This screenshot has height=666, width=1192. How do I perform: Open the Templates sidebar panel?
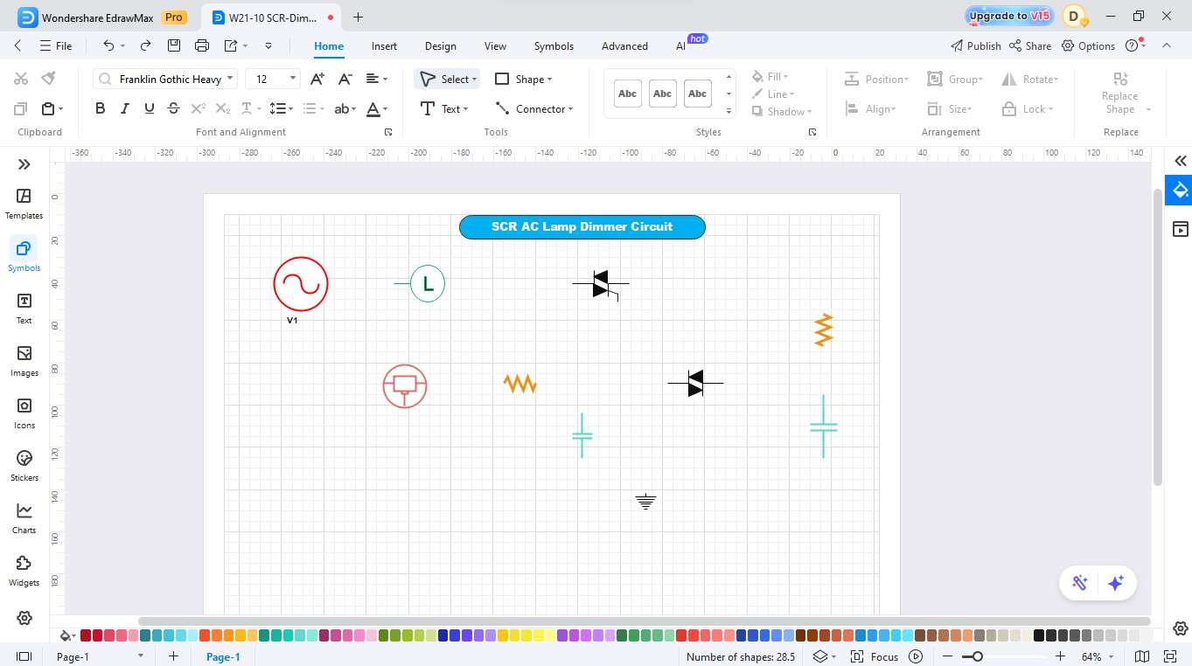pyautogui.click(x=24, y=204)
